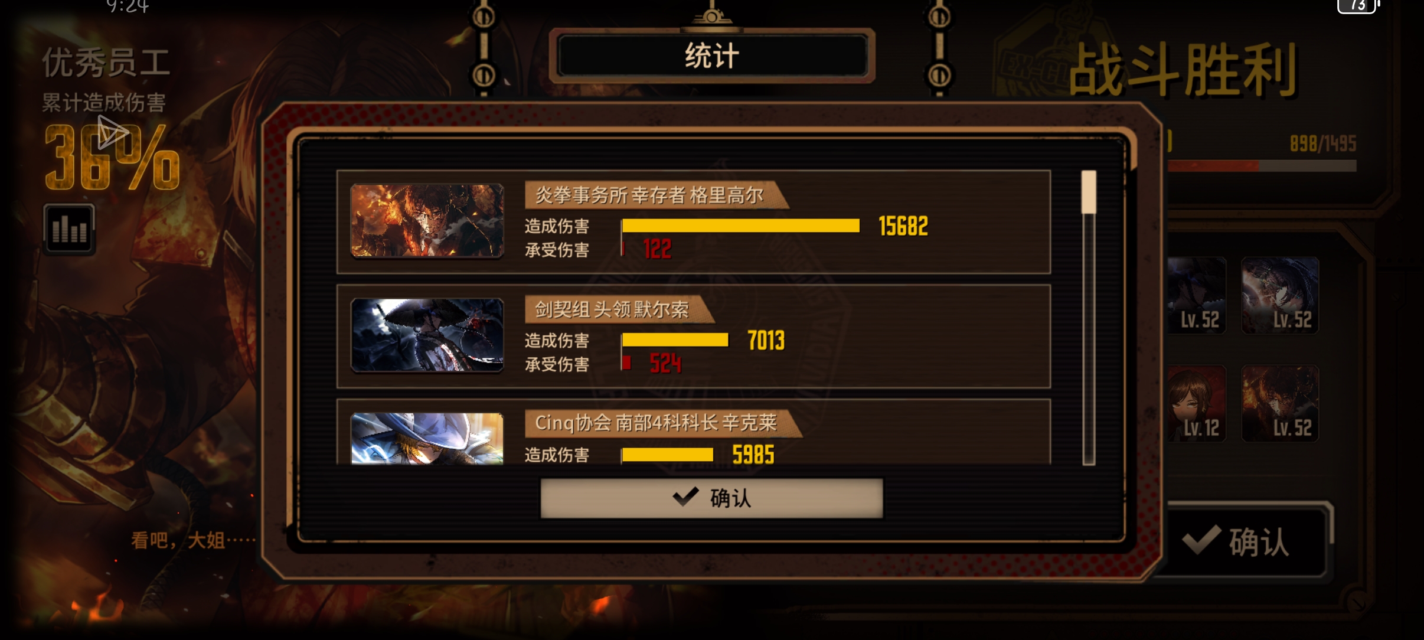This screenshot has height=640, width=1424.
Task: Click the checkmark on the popup 确认 button
Action: point(685,497)
